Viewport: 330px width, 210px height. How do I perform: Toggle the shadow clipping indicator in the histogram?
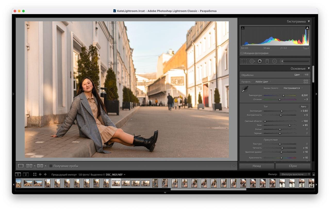243,28
